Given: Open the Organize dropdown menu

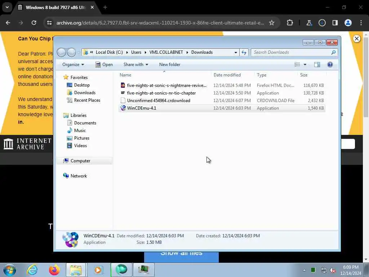Looking at the screenshot, I should 73,65.
